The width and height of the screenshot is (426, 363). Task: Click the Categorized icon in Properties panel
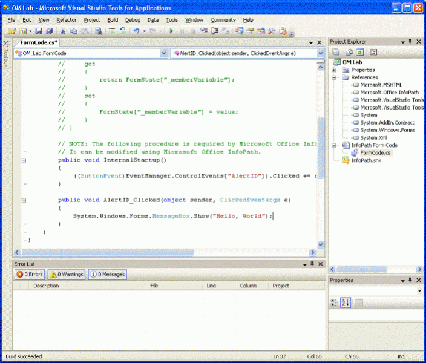point(334,302)
